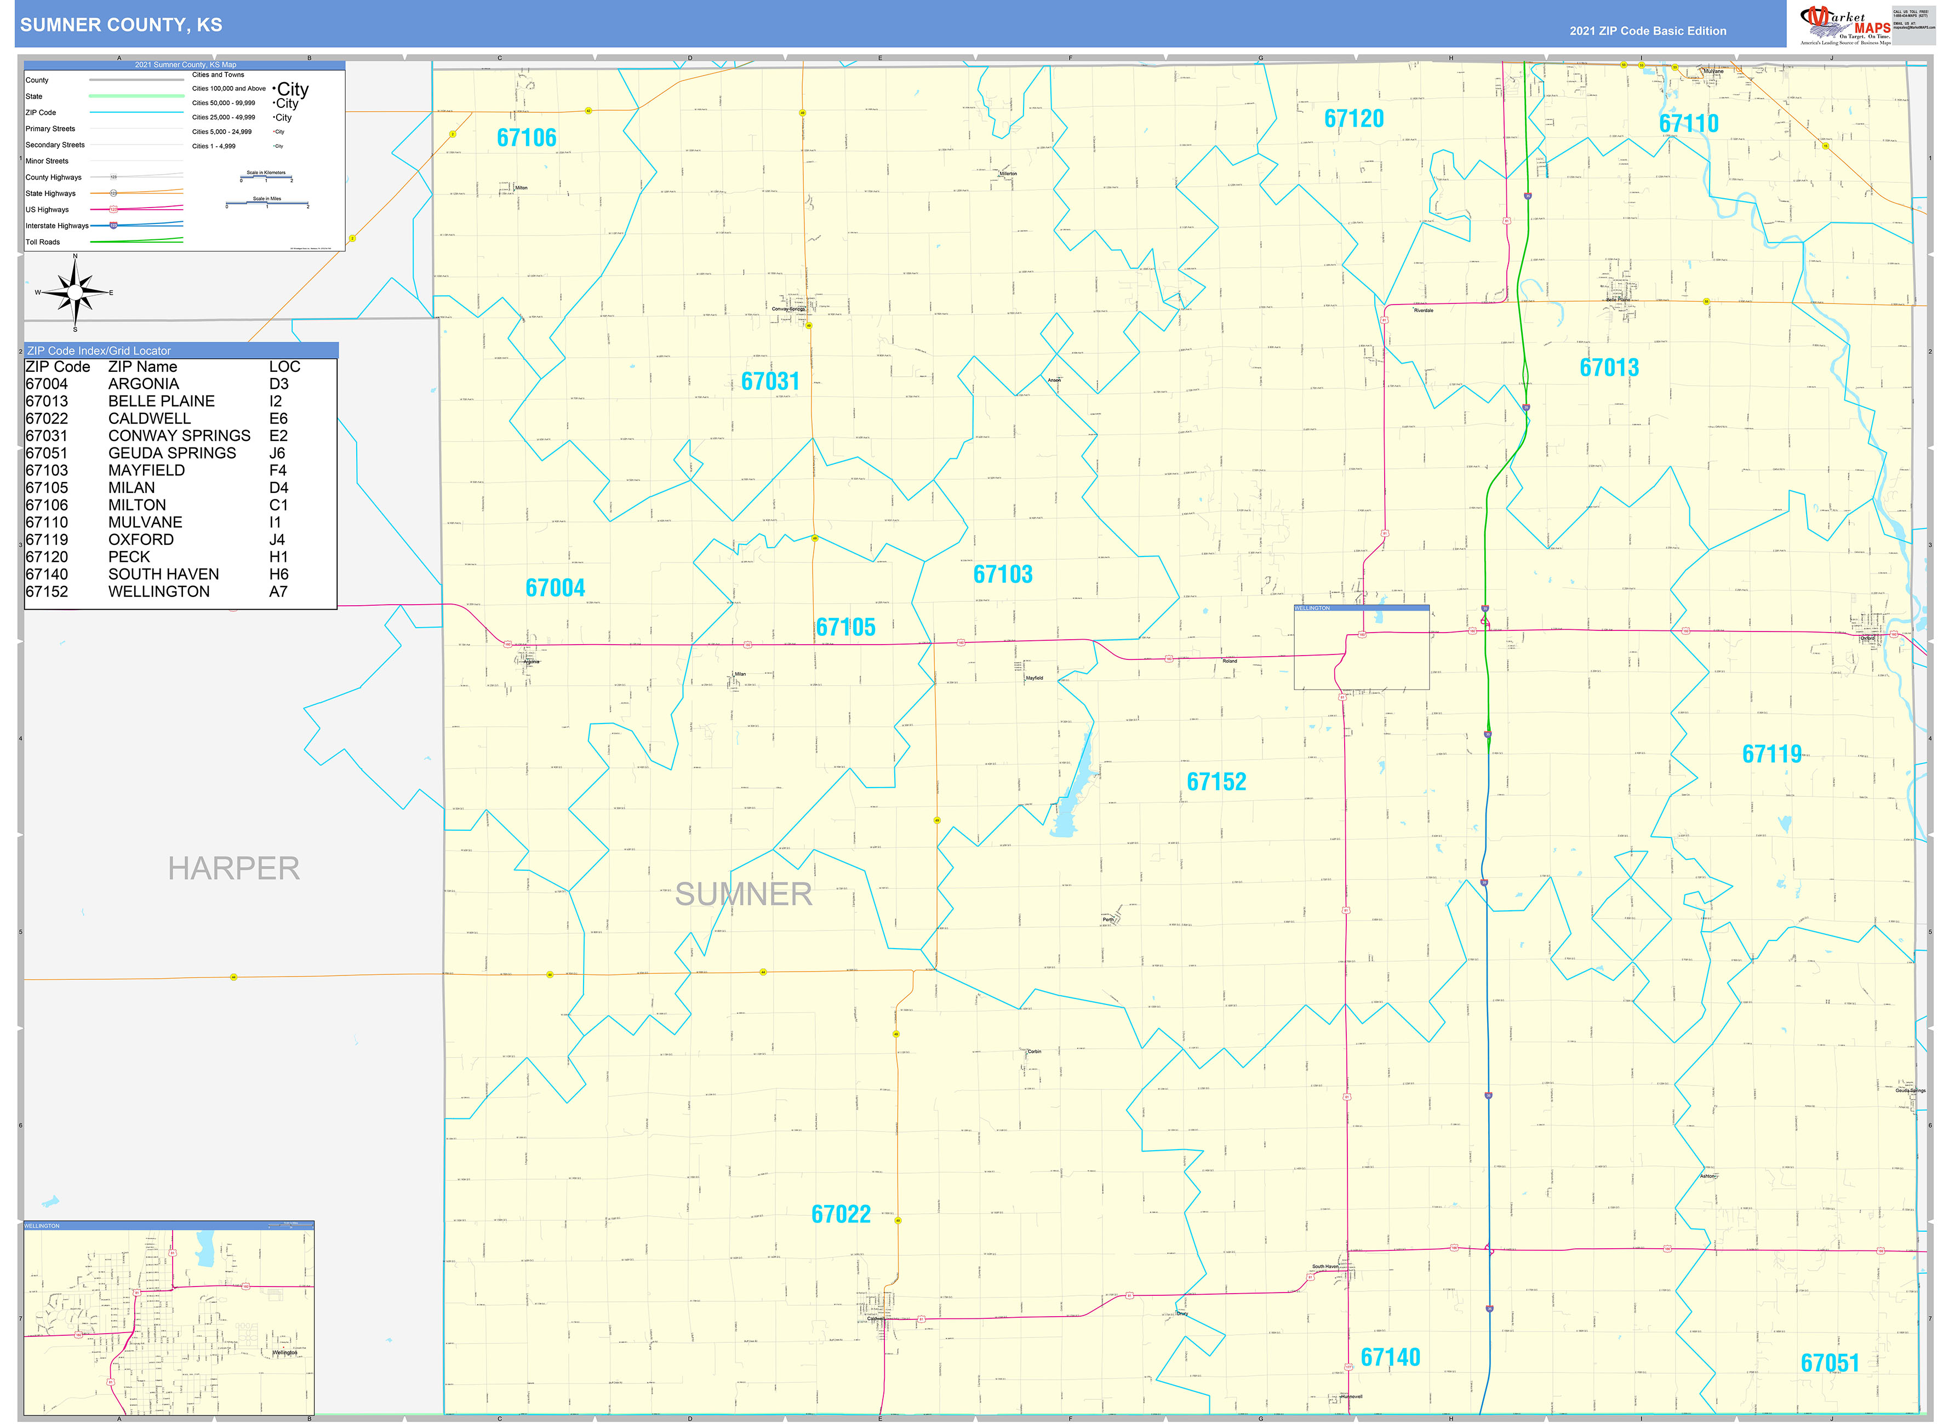Click the 67031 ZIP label on the map
Image resolution: width=1943 pixels, height=1424 pixels.
770,381
